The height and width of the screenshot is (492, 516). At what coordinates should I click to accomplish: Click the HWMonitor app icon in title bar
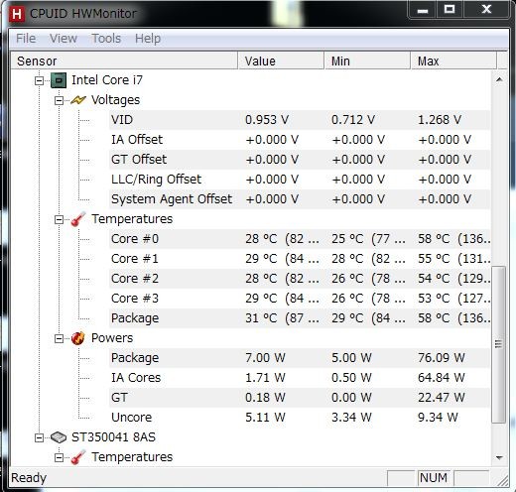(17, 14)
